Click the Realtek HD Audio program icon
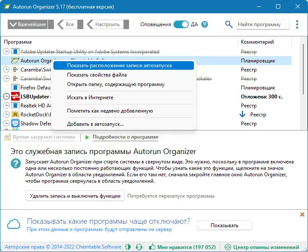 (x=15, y=105)
